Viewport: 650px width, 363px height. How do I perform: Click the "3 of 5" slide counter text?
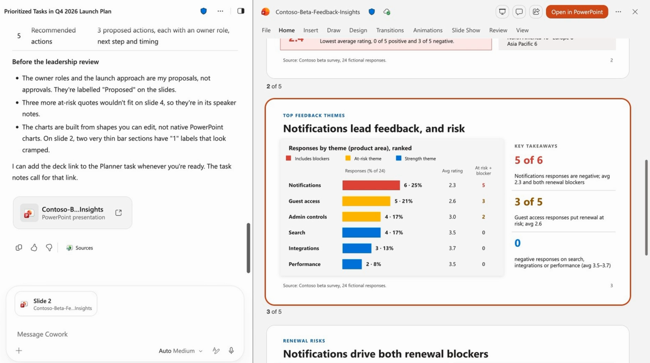(274, 312)
